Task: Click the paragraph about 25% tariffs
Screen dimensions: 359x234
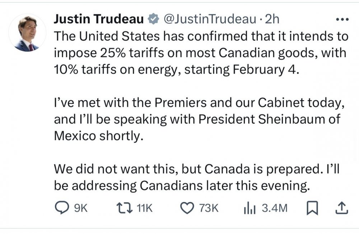Action: tap(200, 53)
